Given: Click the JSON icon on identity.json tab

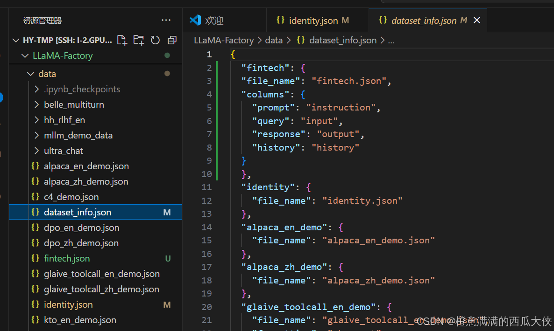Looking at the screenshot, I should pyautogui.click(x=281, y=20).
